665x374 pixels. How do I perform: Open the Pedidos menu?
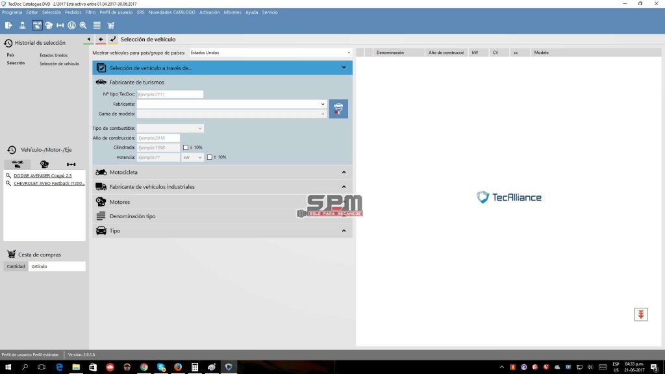[73, 12]
